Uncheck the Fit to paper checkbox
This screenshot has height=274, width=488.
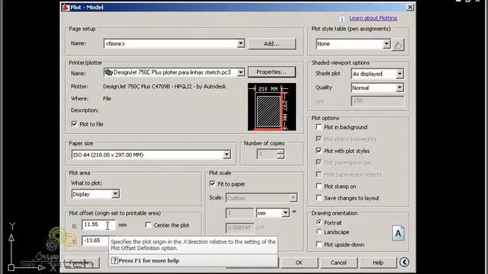pos(212,183)
